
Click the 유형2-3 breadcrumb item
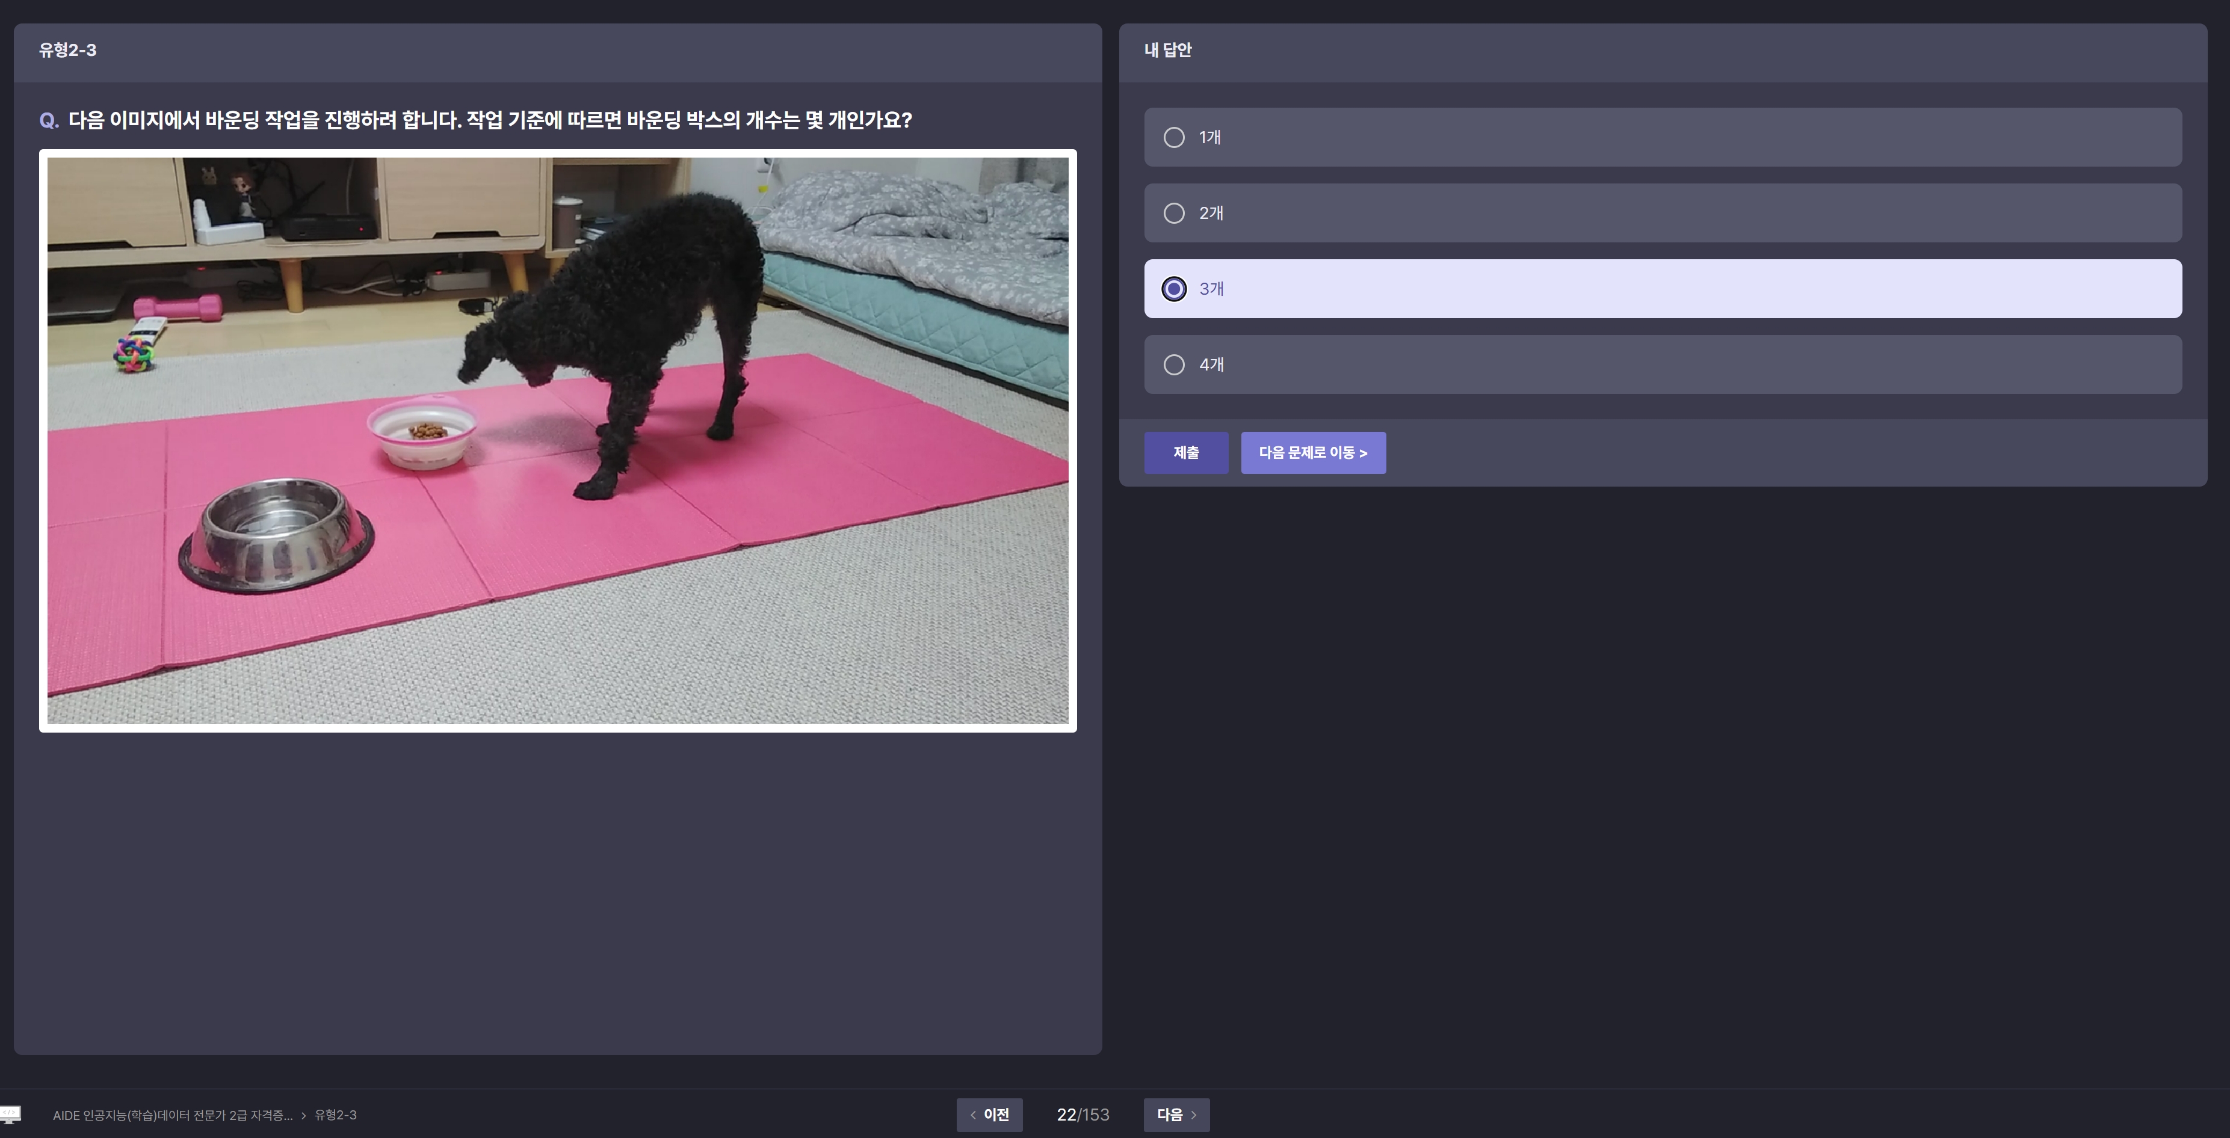(x=335, y=1116)
